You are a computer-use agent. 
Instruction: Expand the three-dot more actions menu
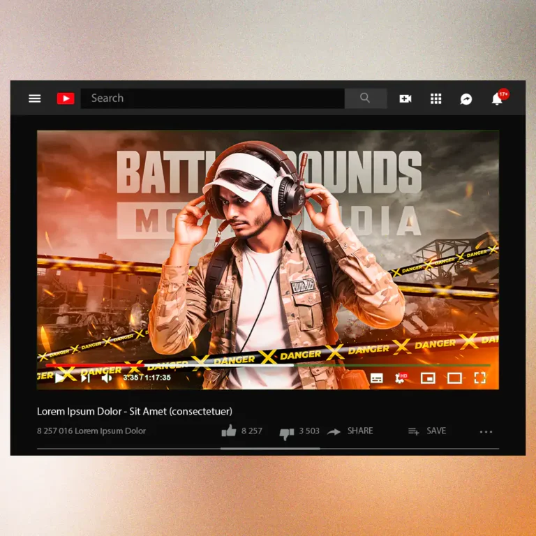coord(486,432)
